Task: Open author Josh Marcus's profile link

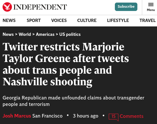Action: tap(17, 116)
